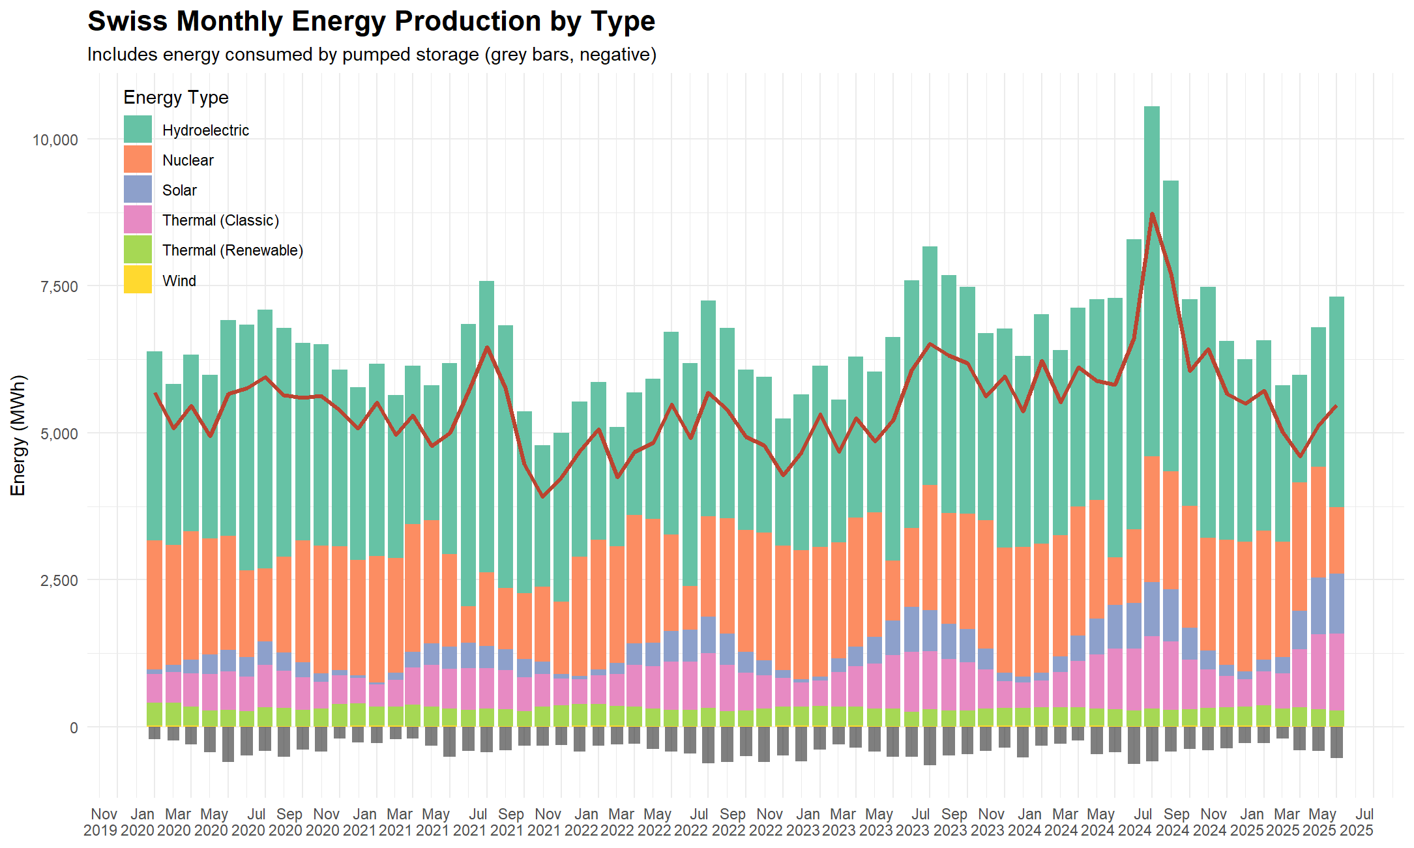1414x848 pixels.
Task: Click the Nuclear legend color swatch
Action: [138, 159]
